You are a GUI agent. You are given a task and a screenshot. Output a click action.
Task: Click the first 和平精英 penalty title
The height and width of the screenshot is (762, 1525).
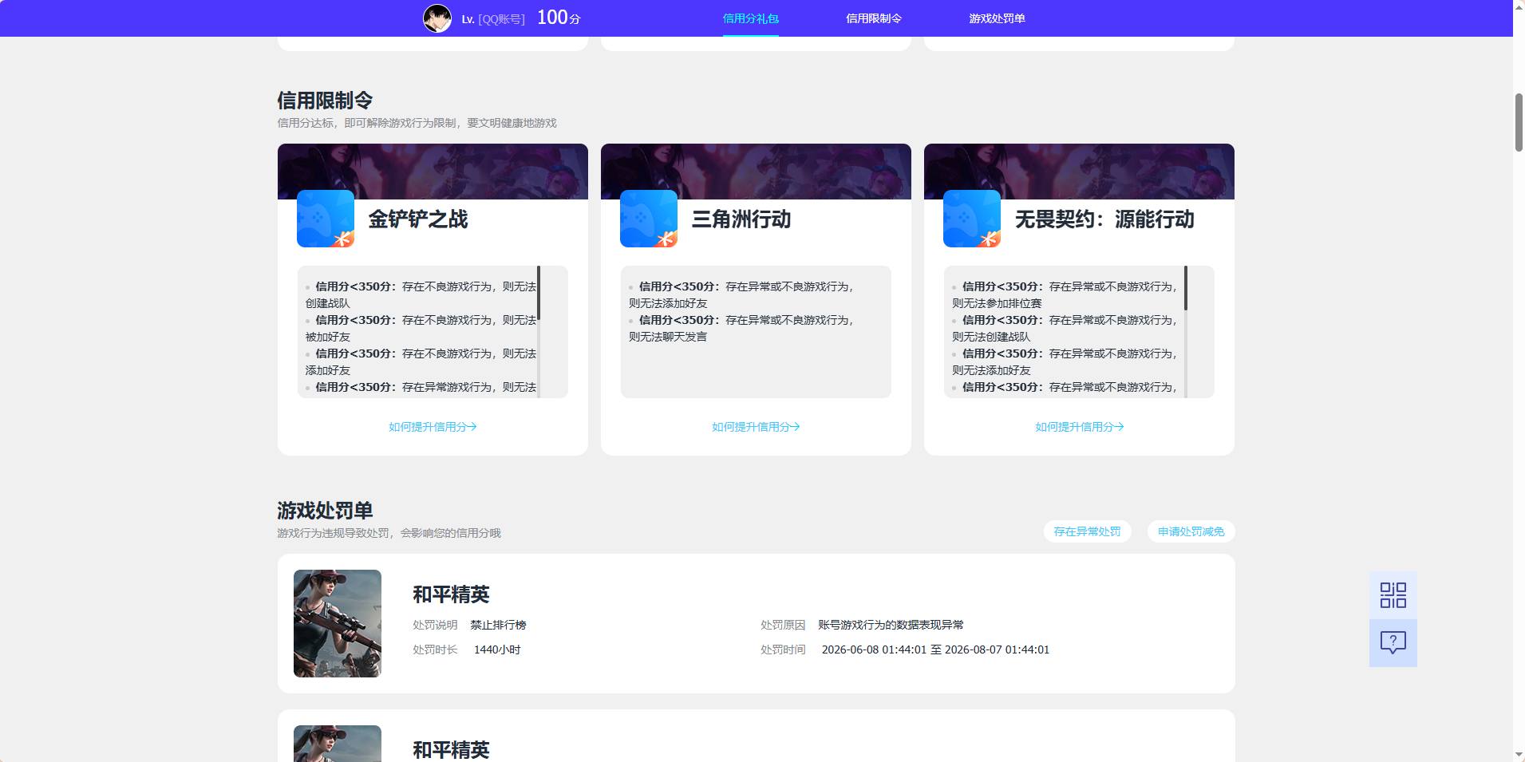(x=451, y=594)
